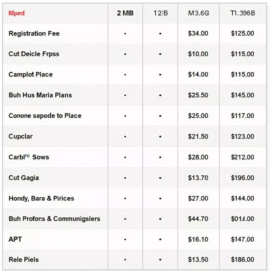Screen dimensions: 271x271
Task: Click the $34.00 Registration Fee price
Action: pyautogui.click(x=198, y=34)
